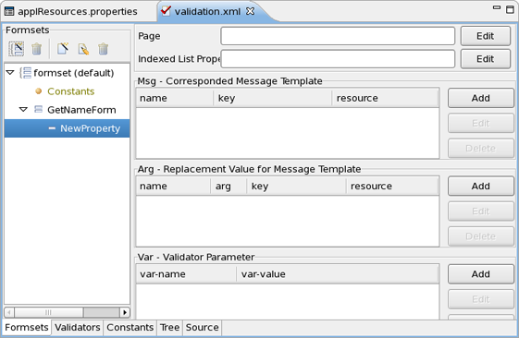Click the Edit button next to Page

click(486, 36)
